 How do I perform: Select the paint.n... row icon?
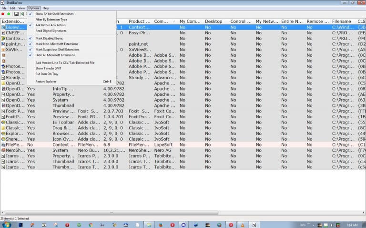pyautogui.click(x=3, y=44)
